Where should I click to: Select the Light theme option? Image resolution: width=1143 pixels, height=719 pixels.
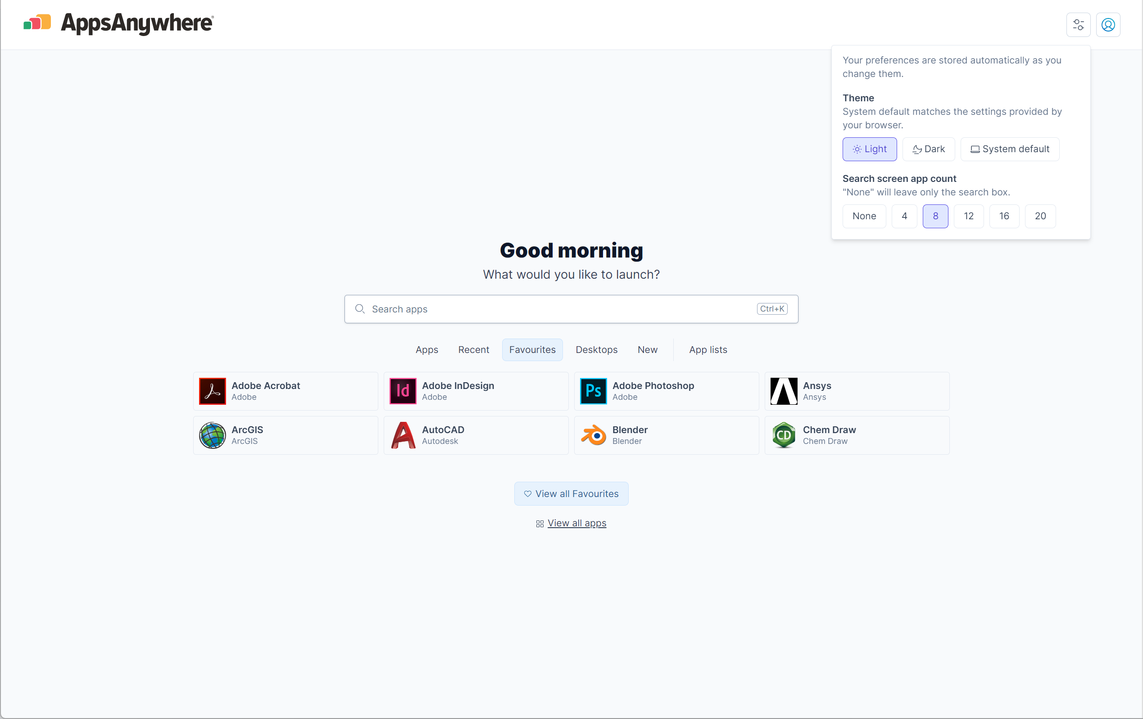point(869,149)
